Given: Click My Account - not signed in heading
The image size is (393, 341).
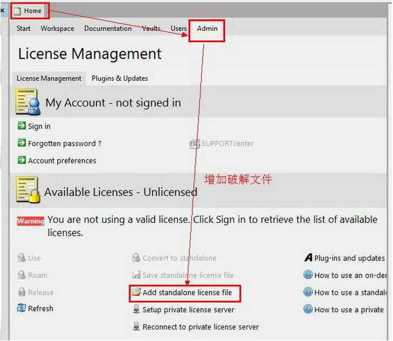Looking at the screenshot, I should tap(113, 102).
